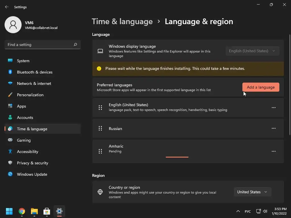Click Settings gear in taskbar
291x218 pixels.
pyautogui.click(x=59, y=211)
